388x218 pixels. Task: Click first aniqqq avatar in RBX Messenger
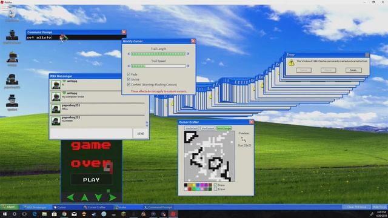click(56, 85)
